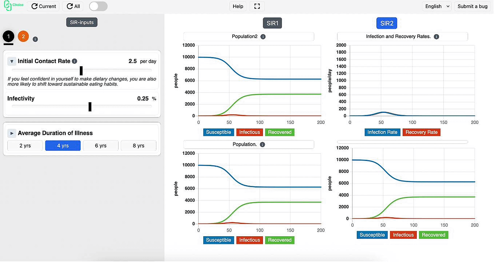499x265 pixels.
Task: Click the Initial Contact Rate slider handle
Action: [x=81, y=71]
